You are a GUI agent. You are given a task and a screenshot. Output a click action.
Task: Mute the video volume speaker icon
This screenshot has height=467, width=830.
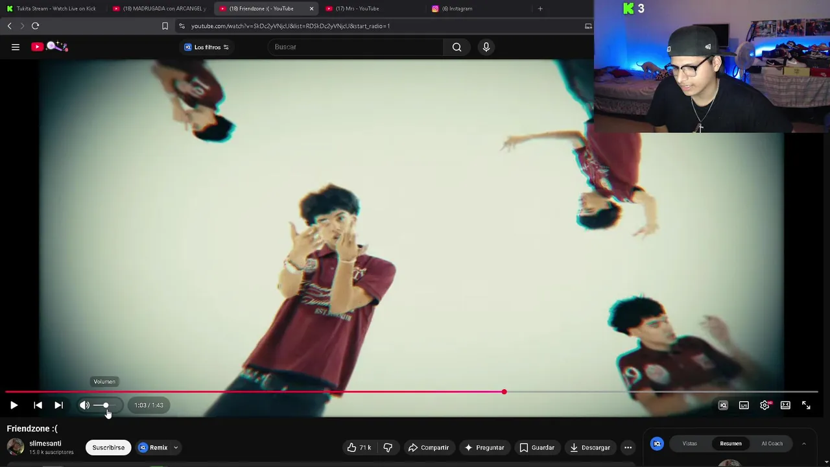point(84,405)
